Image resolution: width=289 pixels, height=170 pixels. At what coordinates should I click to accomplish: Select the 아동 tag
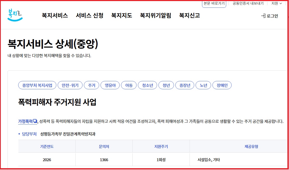tap(129, 85)
